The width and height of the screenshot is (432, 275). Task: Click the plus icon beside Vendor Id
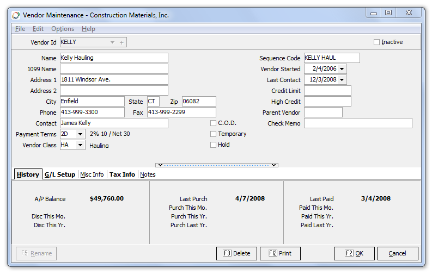tap(121, 42)
